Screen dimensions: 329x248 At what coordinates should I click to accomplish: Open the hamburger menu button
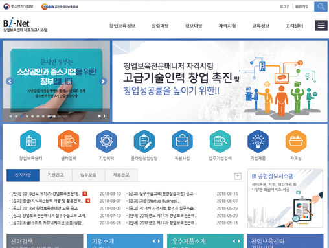coord(321,25)
